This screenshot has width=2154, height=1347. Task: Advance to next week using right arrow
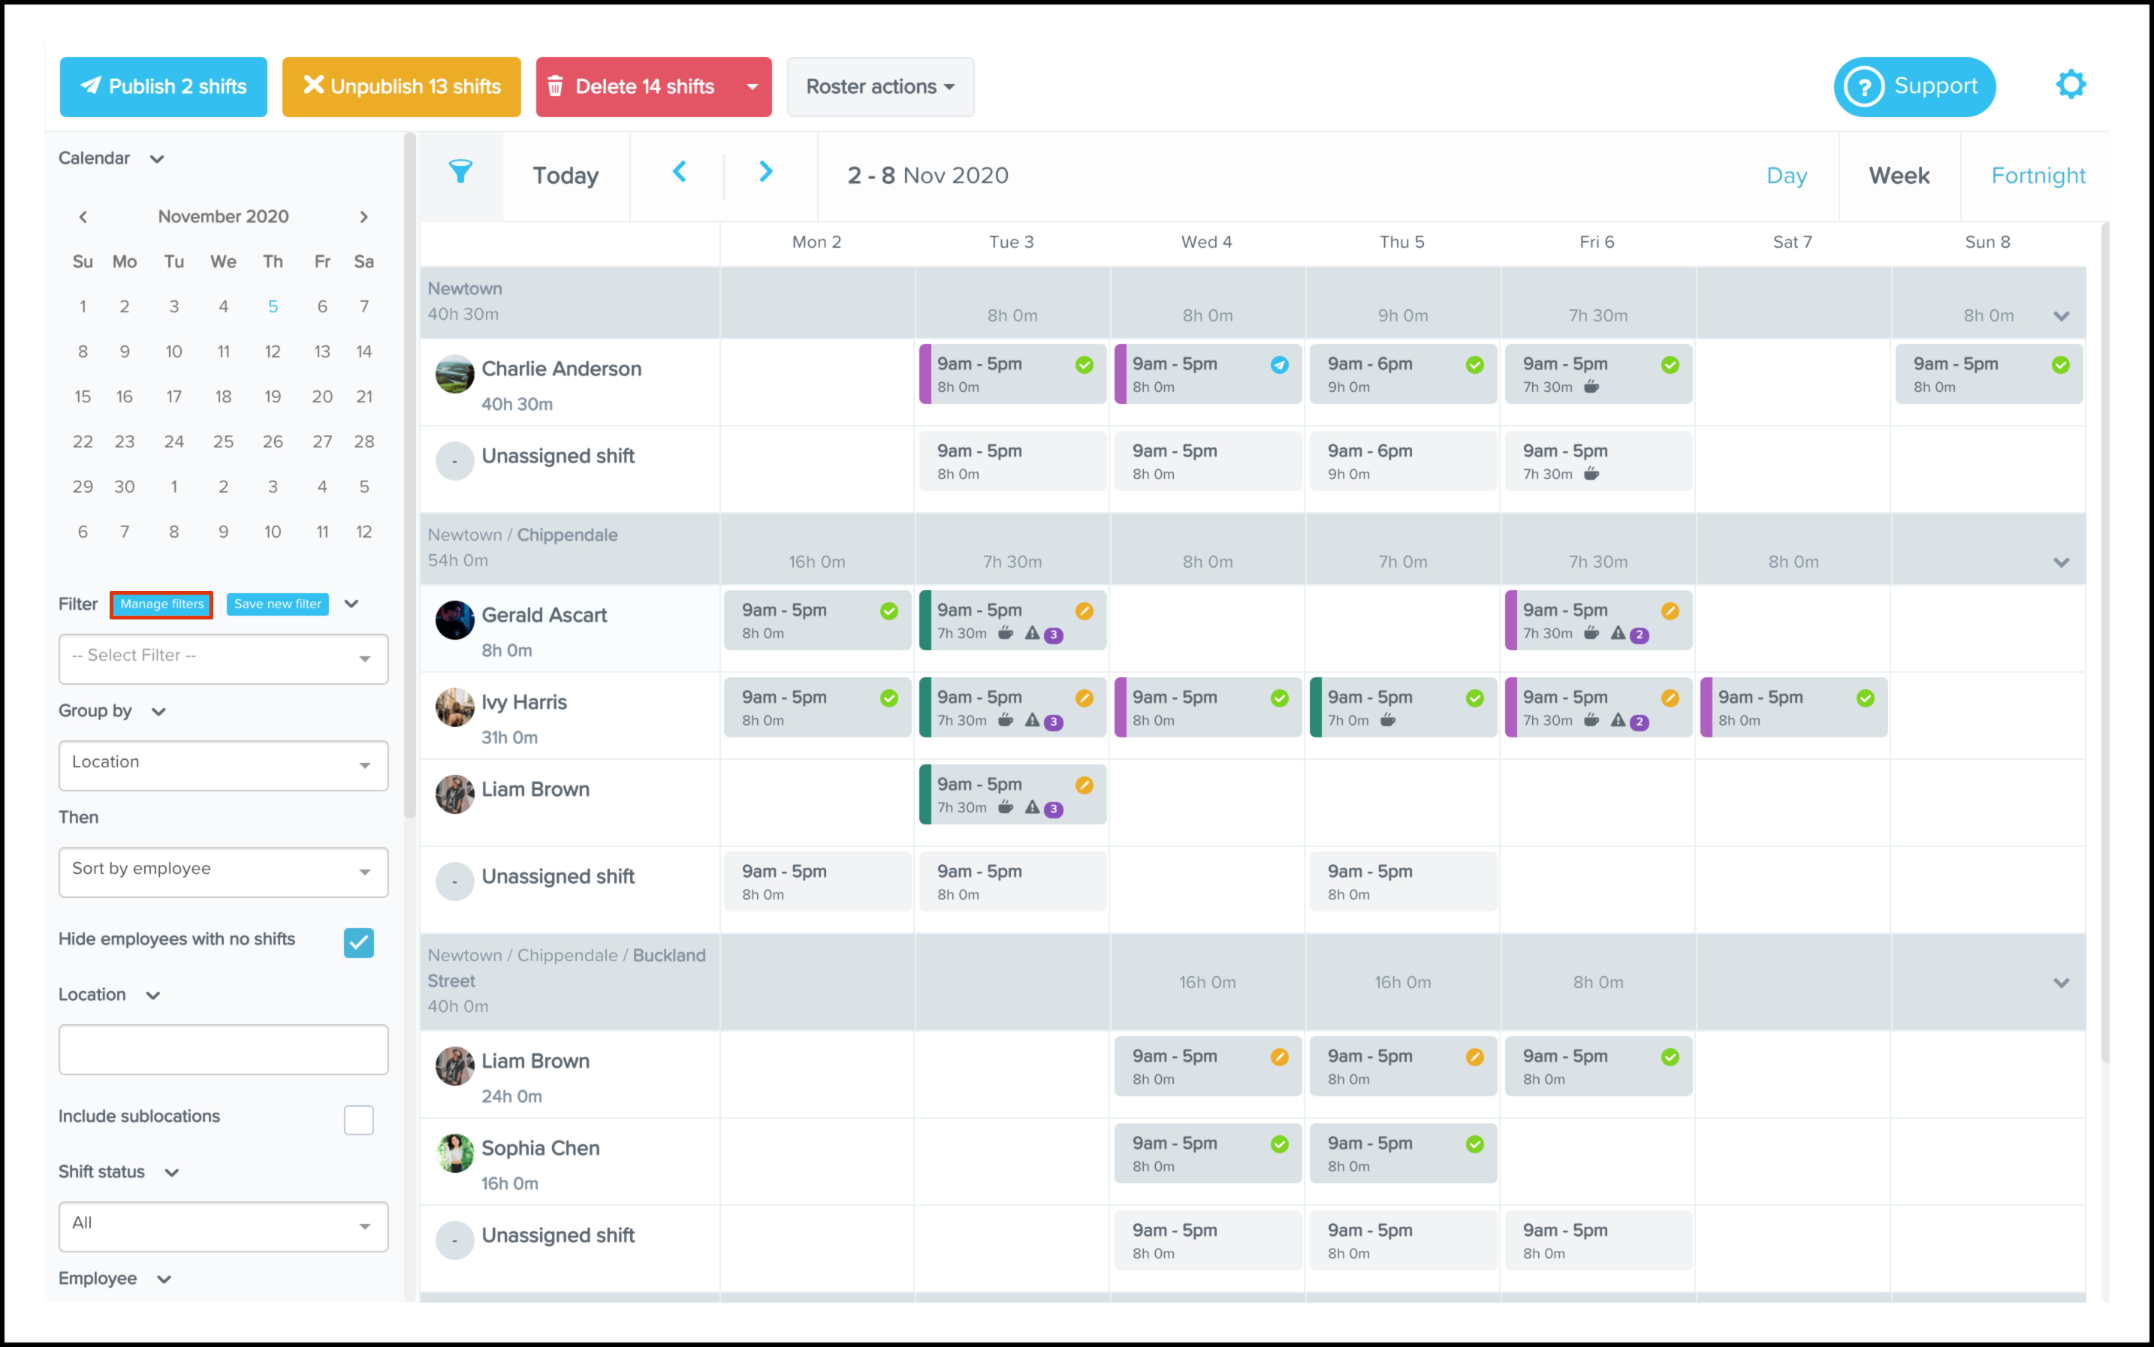point(765,172)
